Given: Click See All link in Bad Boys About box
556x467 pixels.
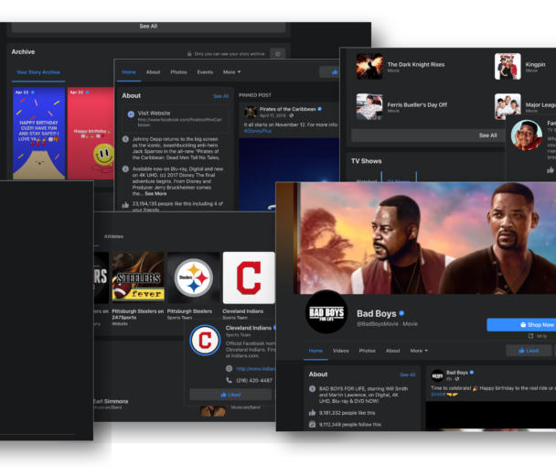Looking at the screenshot, I should pos(408,375).
